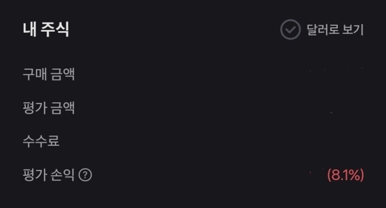Viewport: 386px width, 208px height.
Task: Tap the 평가 금액 label
Action: coord(48,108)
